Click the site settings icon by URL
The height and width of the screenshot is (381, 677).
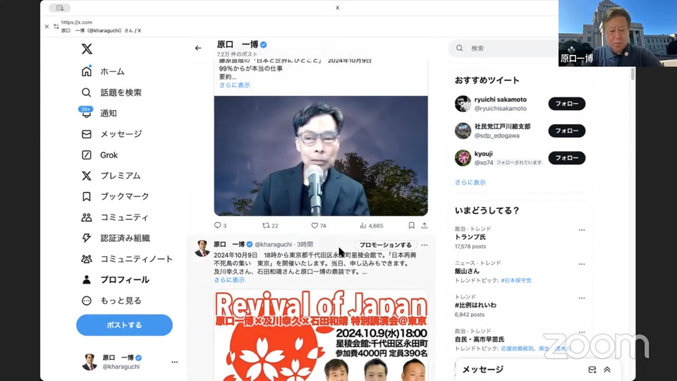tap(56, 26)
